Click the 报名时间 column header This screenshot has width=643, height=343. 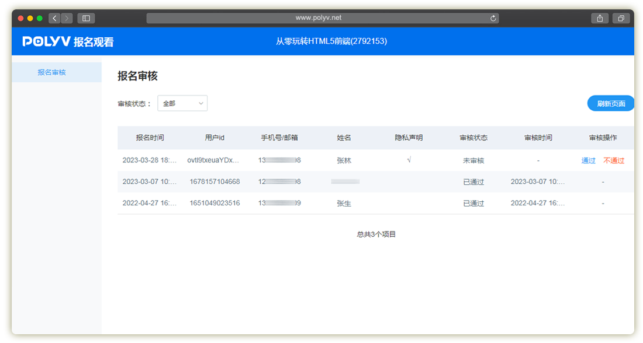tap(150, 138)
